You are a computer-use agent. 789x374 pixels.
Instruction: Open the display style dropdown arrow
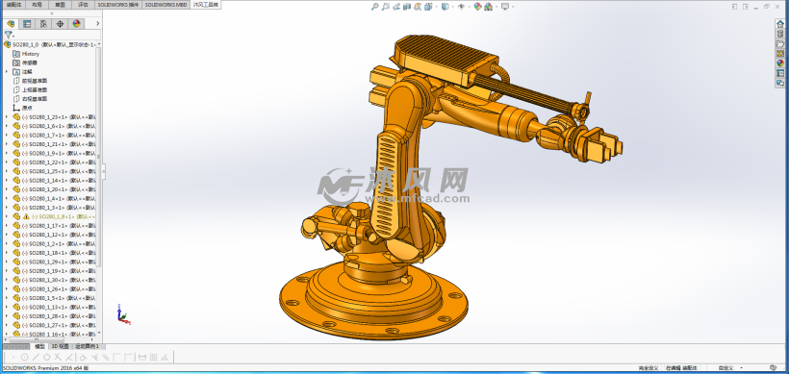point(452,7)
